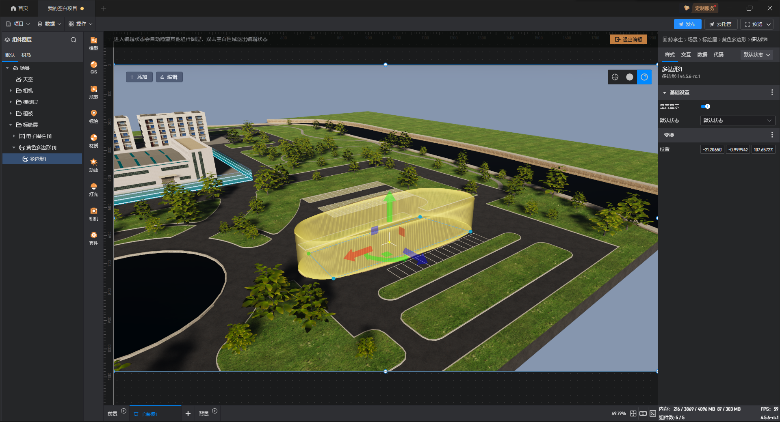Open the 套件 kit icon
Screen dimensions: 780x422
click(93, 238)
